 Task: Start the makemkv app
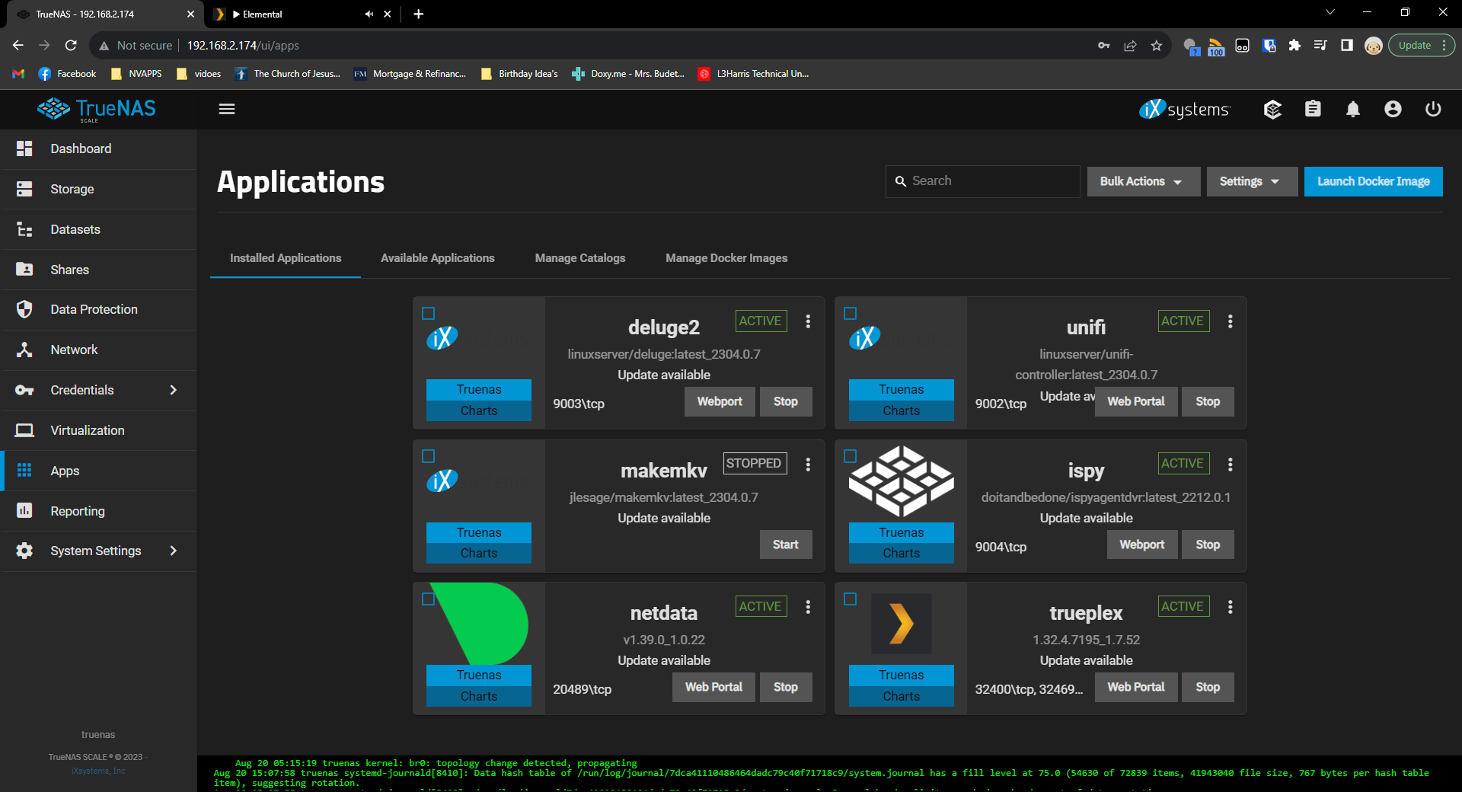pyautogui.click(x=786, y=544)
